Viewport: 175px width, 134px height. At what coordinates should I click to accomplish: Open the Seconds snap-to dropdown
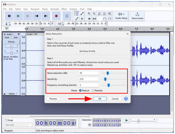click(19, 125)
